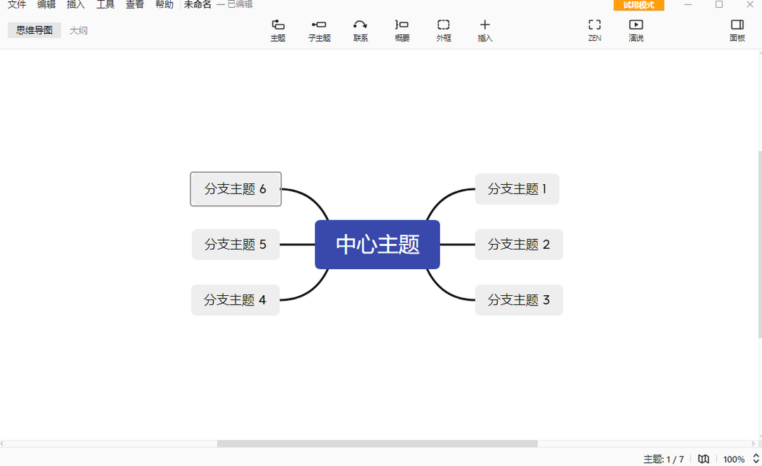Select the 联系 relationship tool
Viewport: 762px width, 466px height.
click(361, 30)
